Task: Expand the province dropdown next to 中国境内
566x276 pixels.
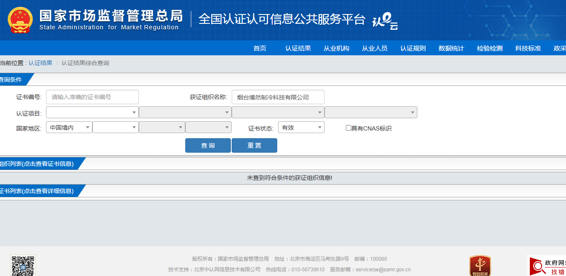Action: [x=115, y=128]
